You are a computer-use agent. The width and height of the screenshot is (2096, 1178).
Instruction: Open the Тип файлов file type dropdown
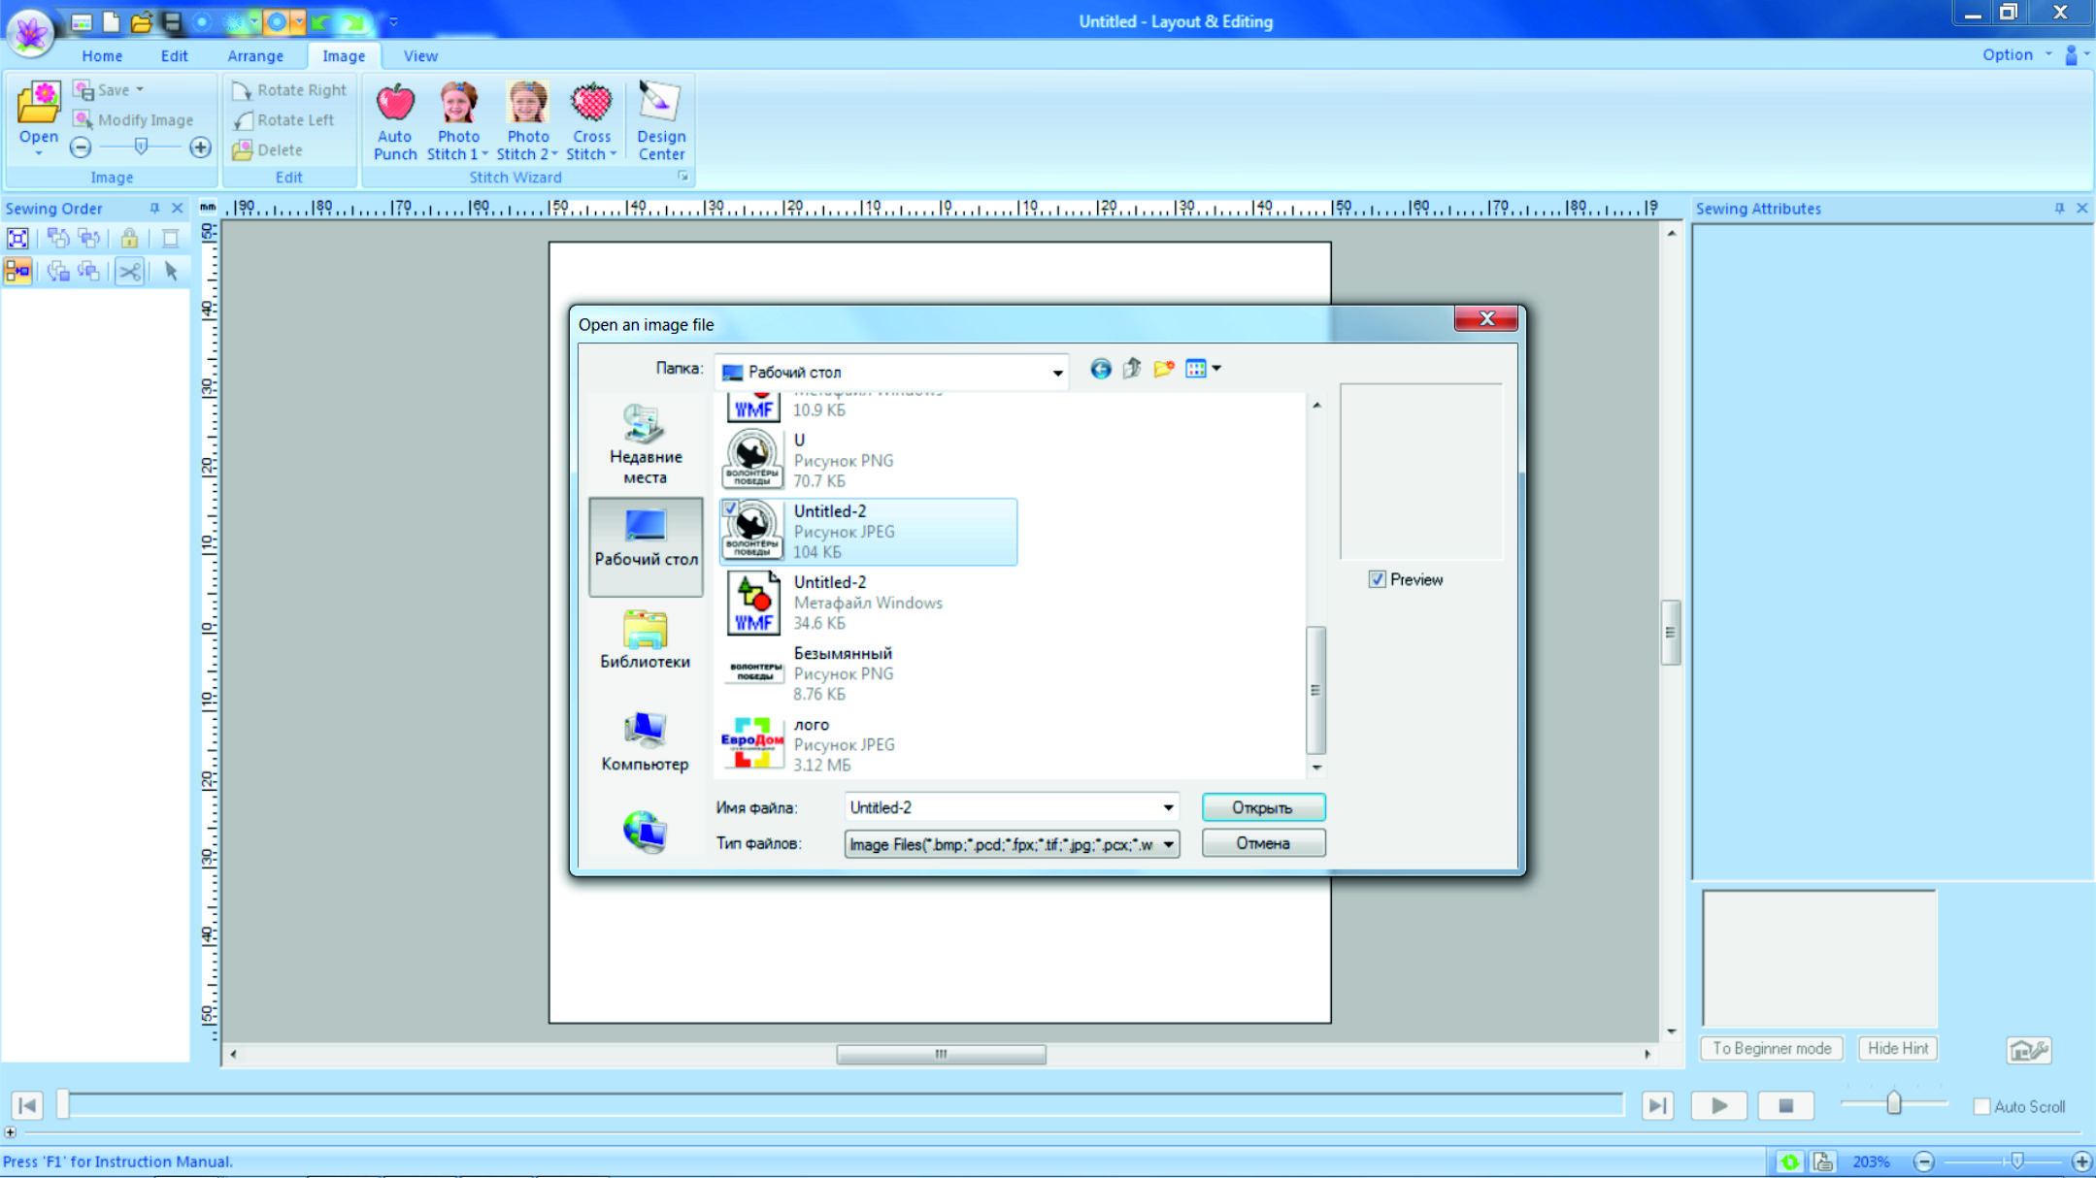(1168, 844)
